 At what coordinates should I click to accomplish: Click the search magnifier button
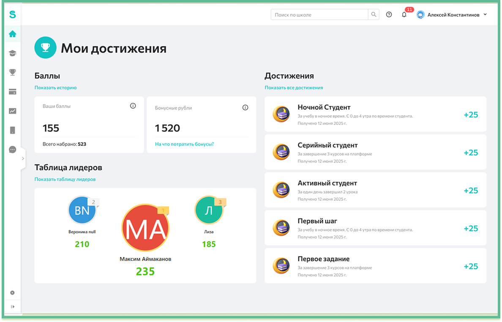point(374,14)
